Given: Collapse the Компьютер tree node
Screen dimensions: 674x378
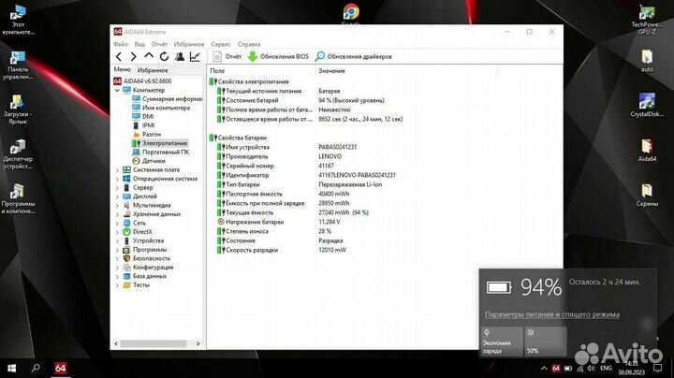Looking at the screenshot, I should pos(117,90).
